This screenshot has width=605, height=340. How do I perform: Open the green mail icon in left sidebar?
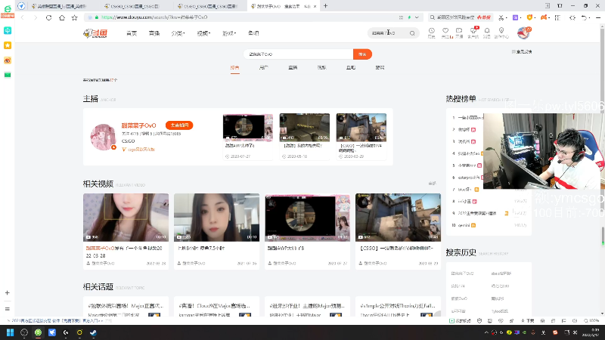click(x=8, y=75)
